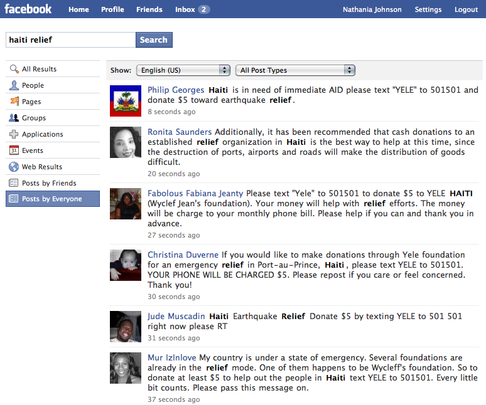Open the All Post Types dropdown

click(295, 70)
